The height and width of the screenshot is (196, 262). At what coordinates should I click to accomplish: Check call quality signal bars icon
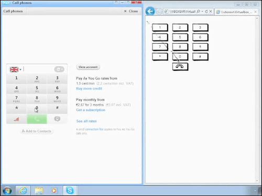tap(16, 119)
